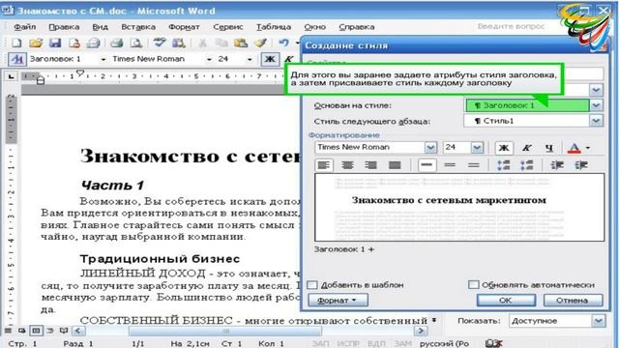Open the Окно menu
Viewport: 619px width, 348px height.
point(314,27)
